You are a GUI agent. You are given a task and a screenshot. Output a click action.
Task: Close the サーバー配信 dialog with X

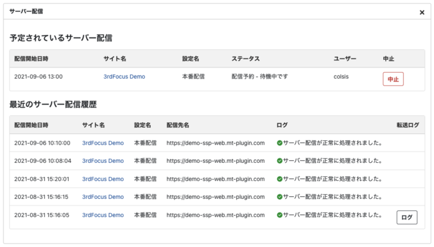click(x=422, y=13)
